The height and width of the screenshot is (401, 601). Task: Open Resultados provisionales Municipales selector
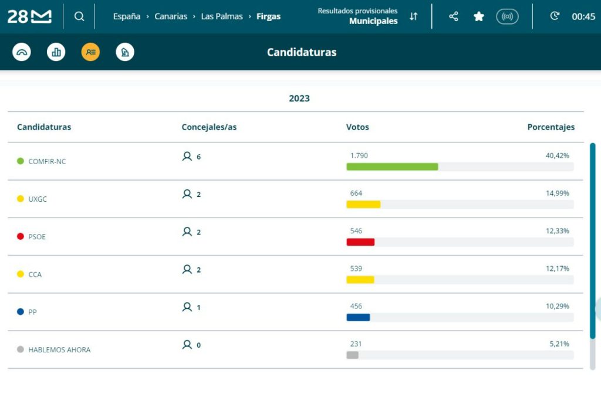tap(357, 16)
